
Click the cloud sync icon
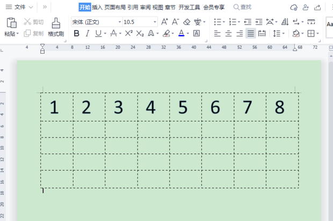294,7
